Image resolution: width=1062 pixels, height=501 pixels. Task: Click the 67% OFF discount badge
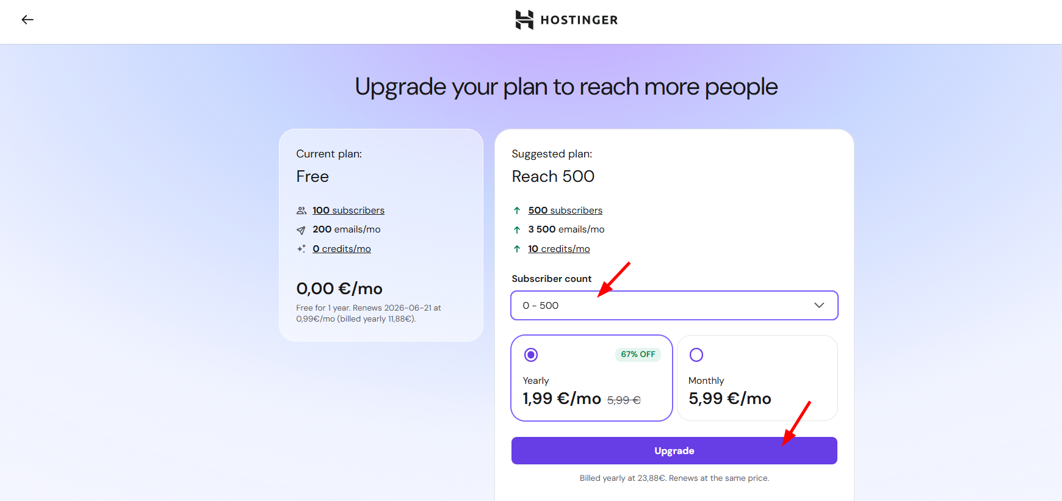click(638, 355)
